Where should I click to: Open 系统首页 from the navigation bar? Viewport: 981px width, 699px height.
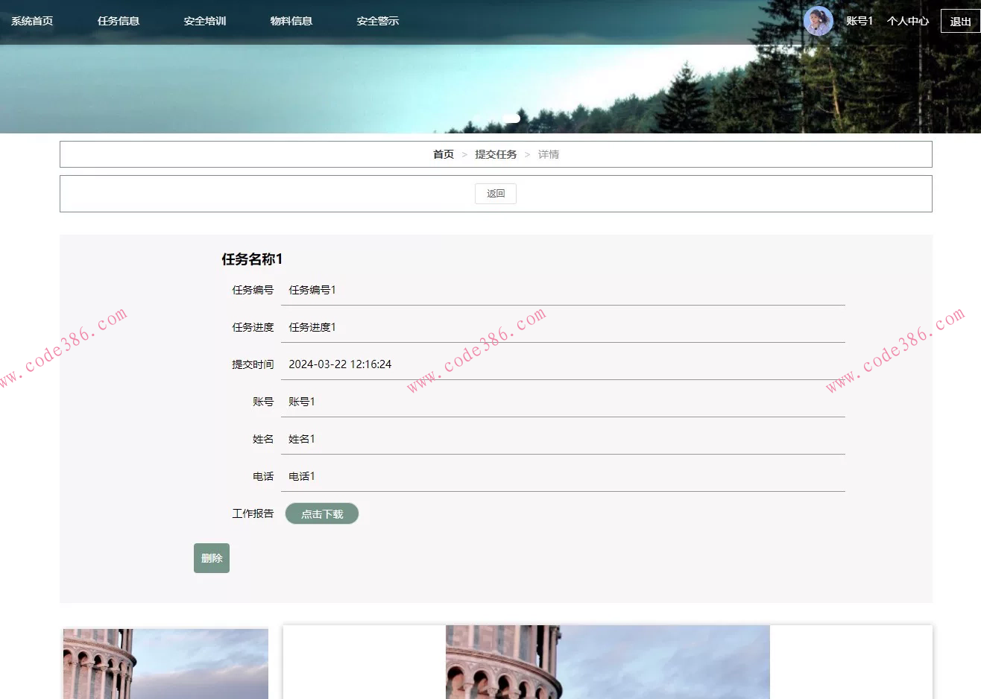coord(31,21)
